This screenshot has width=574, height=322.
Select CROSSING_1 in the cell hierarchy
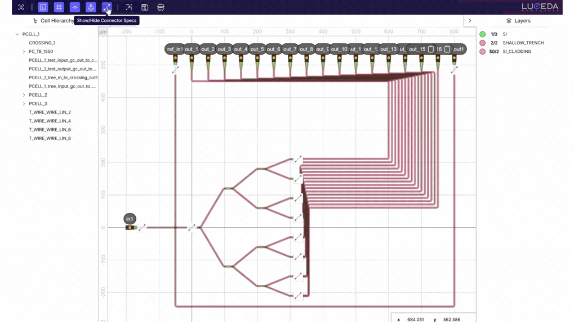click(42, 43)
